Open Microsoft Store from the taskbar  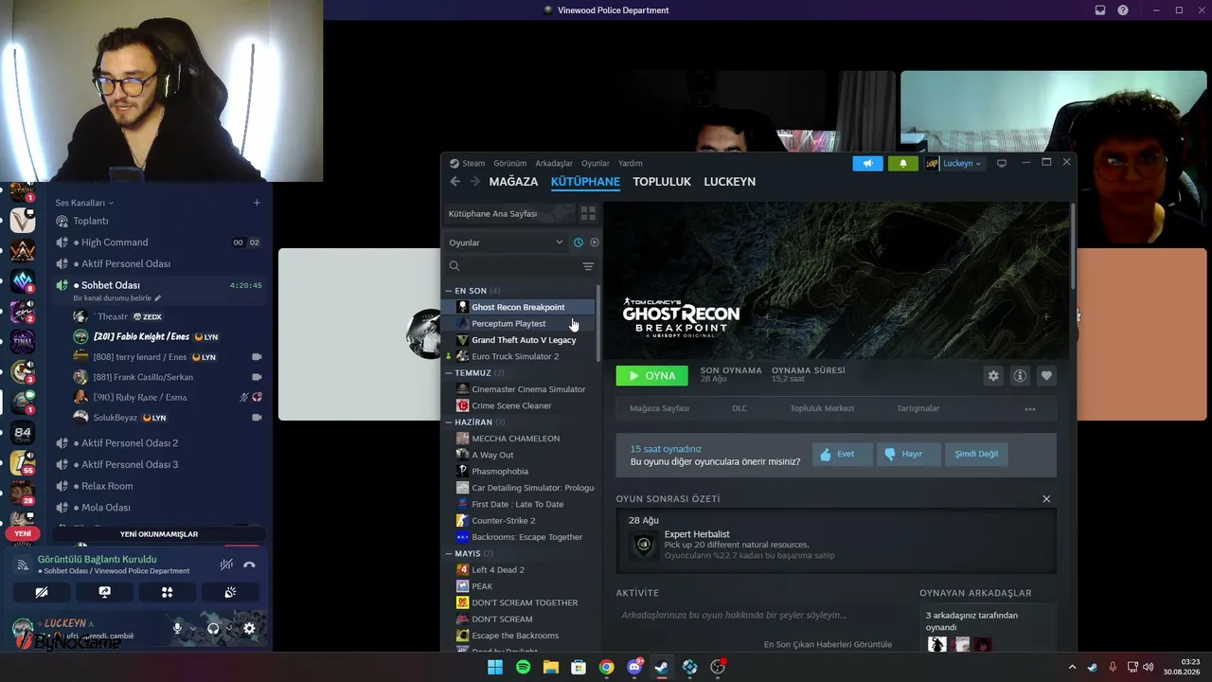(579, 667)
